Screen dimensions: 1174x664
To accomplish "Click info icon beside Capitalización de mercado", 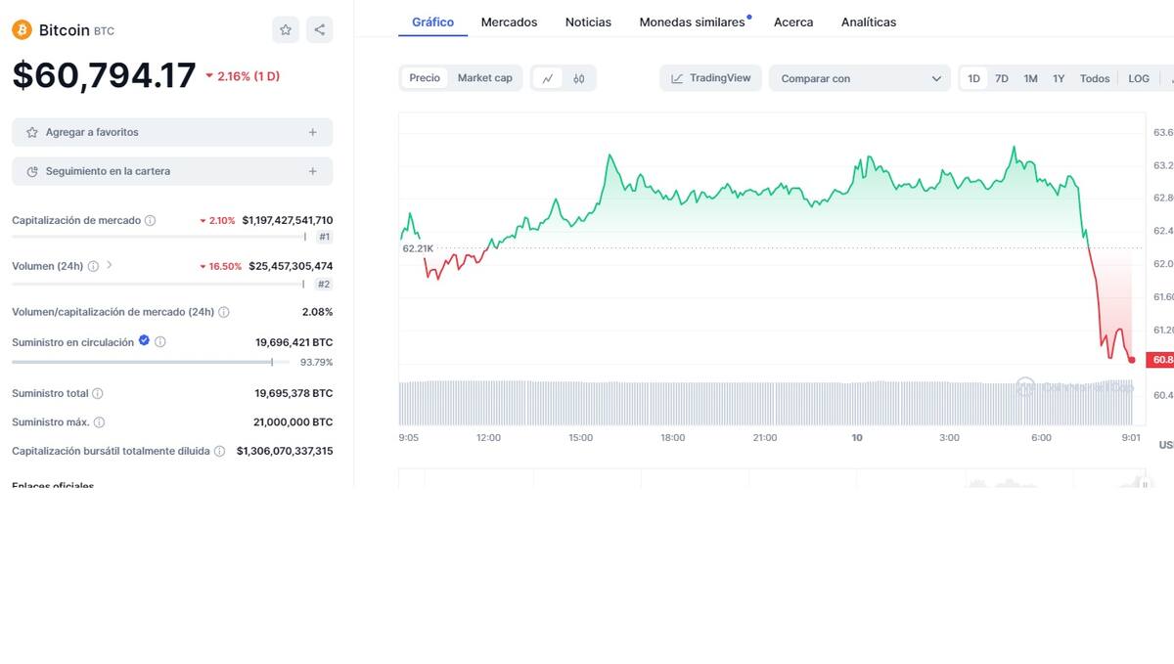I will click(150, 221).
